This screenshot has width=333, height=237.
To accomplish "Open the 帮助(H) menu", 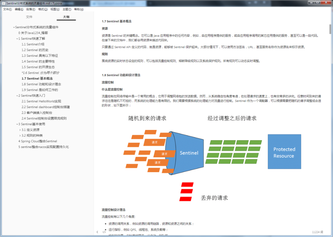I will (x=79, y=9).
